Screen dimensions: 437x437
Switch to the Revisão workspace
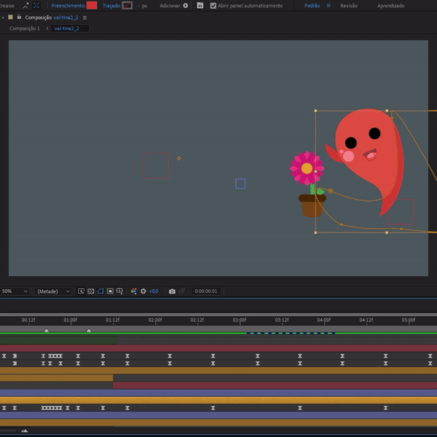(349, 5)
